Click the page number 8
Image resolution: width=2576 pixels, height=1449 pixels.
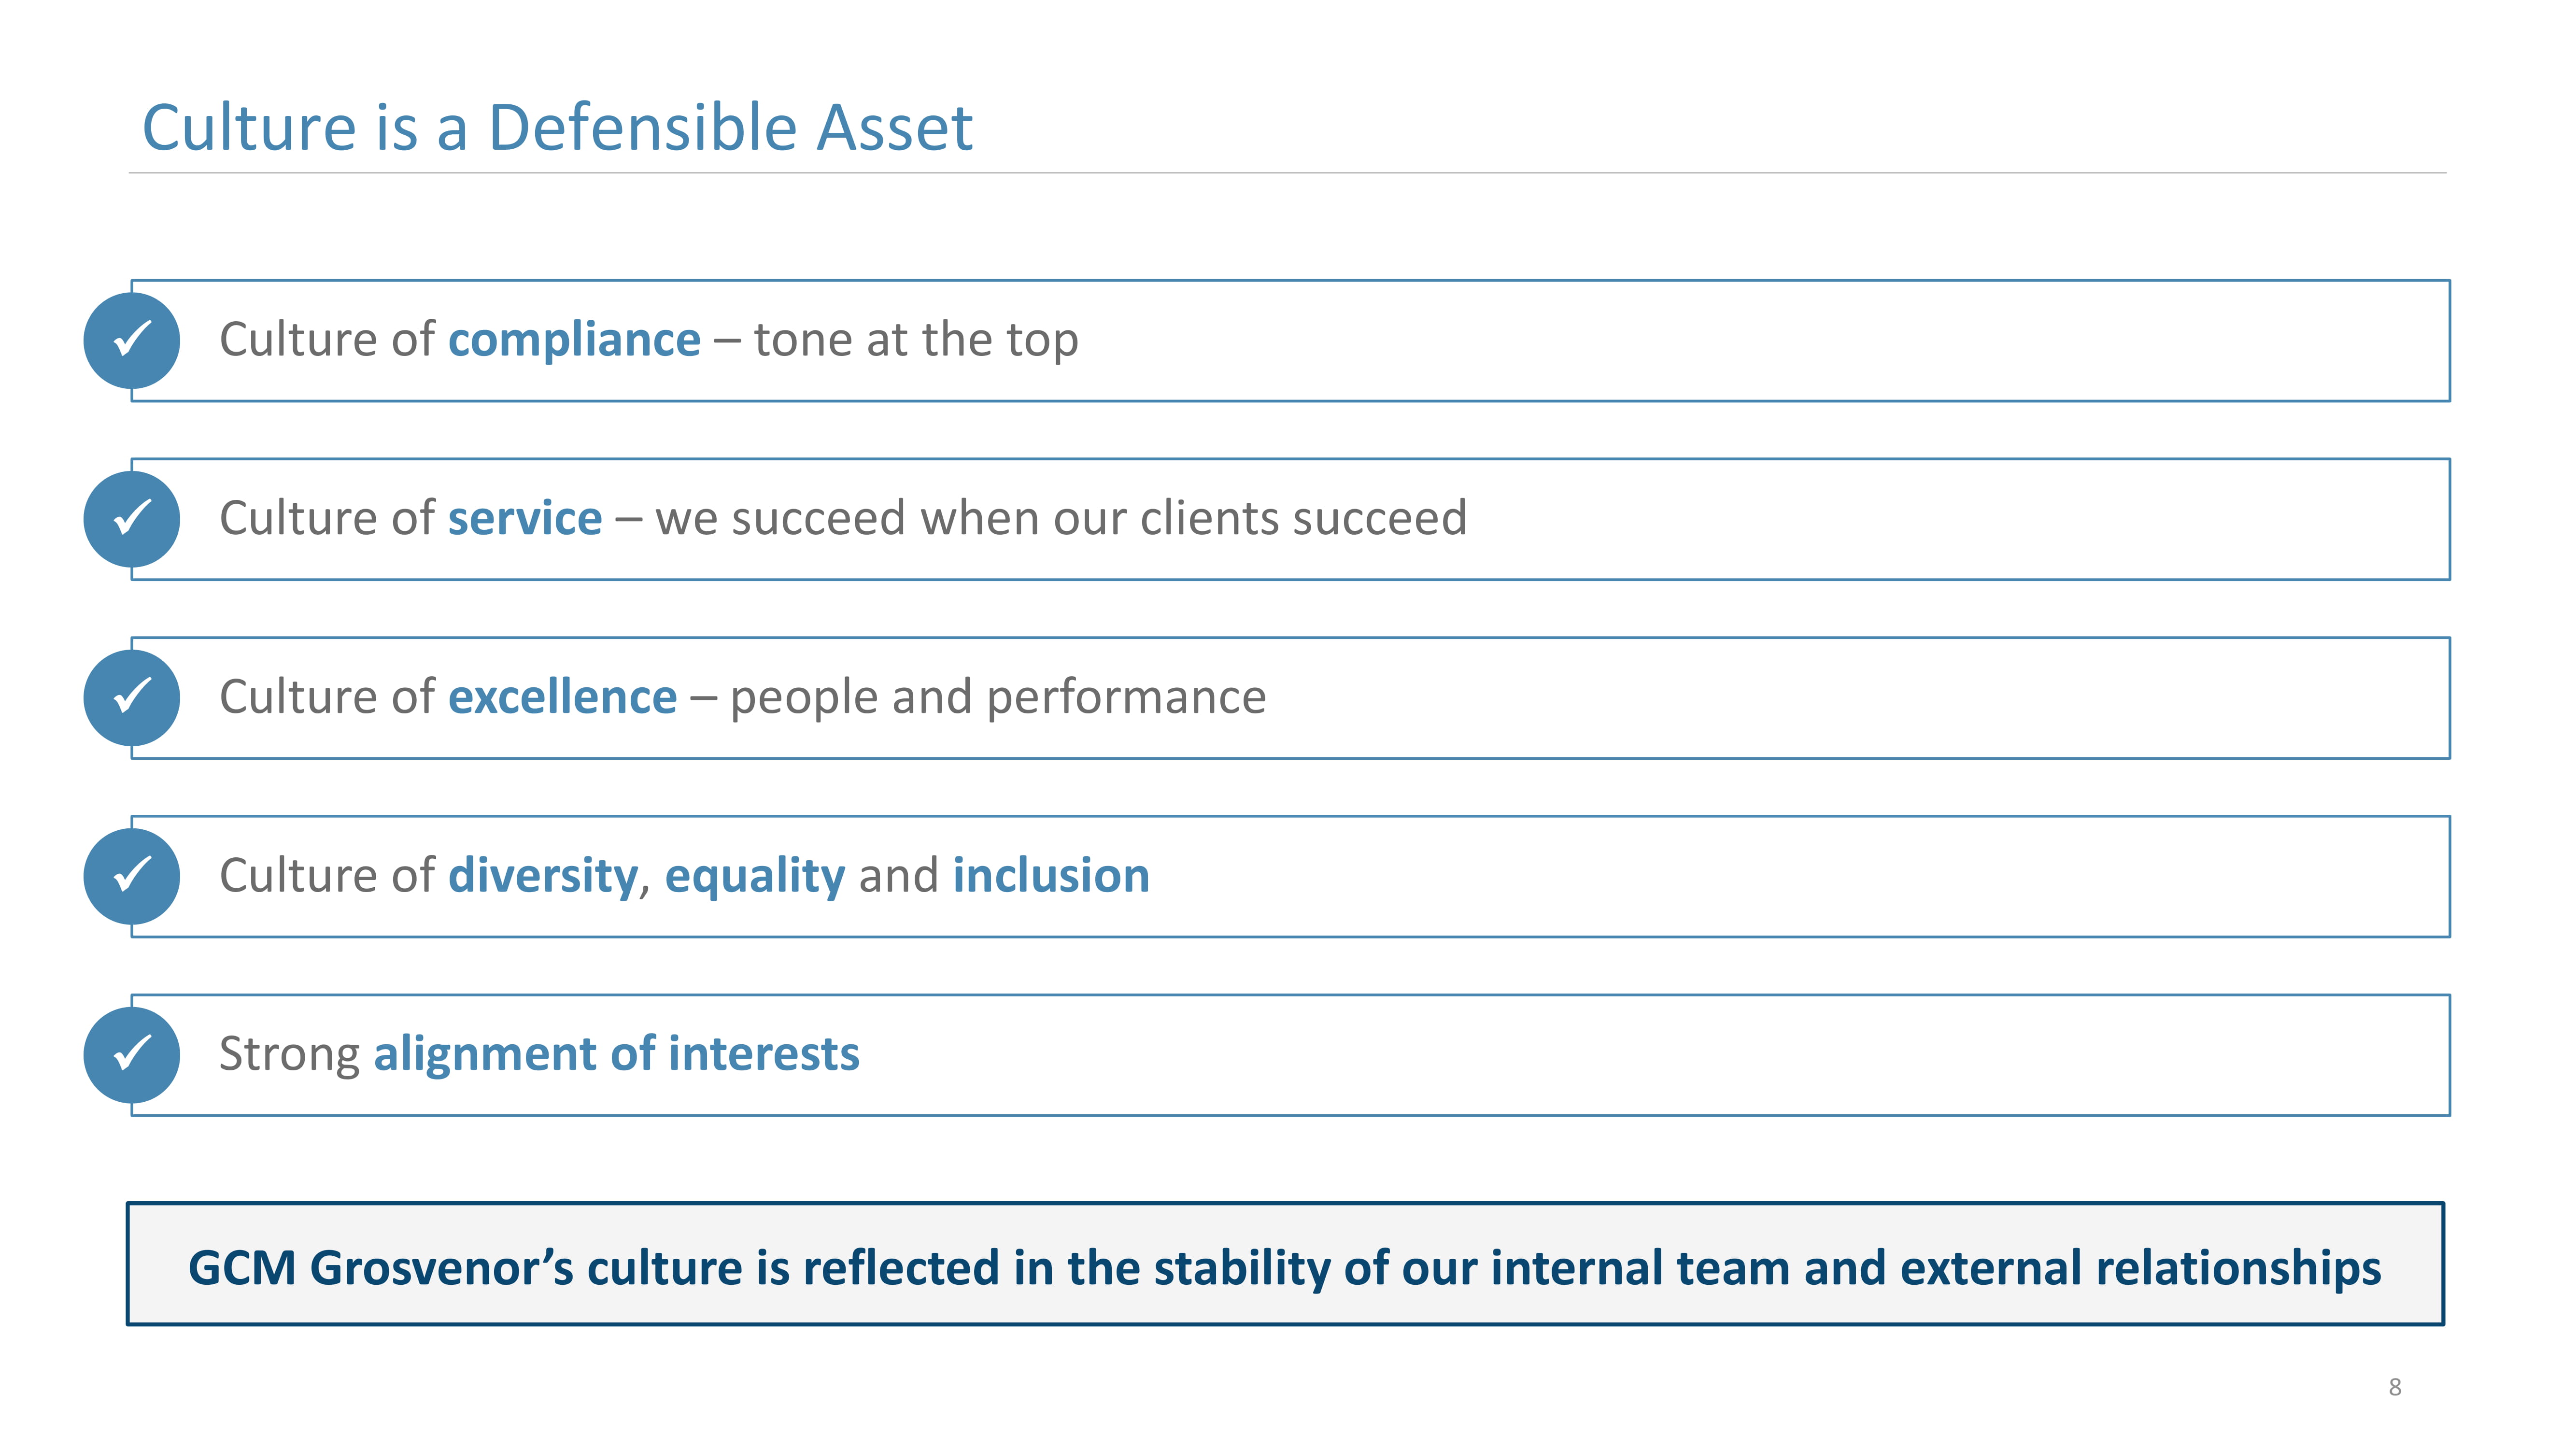coord(2395,1387)
